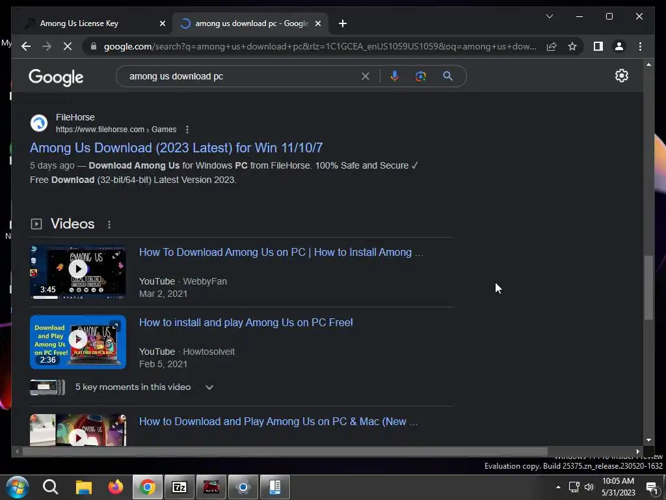Screen dimensions: 666x500
Task: Click in the Google search input field
Action: click(x=242, y=76)
